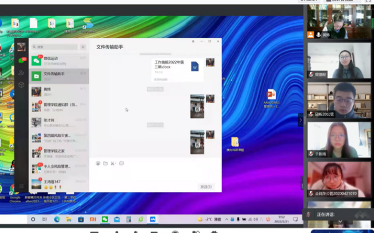The height and width of the screenshot is (233, 374).
Task: Click the WeChat search input field
Action: [55, 47]
